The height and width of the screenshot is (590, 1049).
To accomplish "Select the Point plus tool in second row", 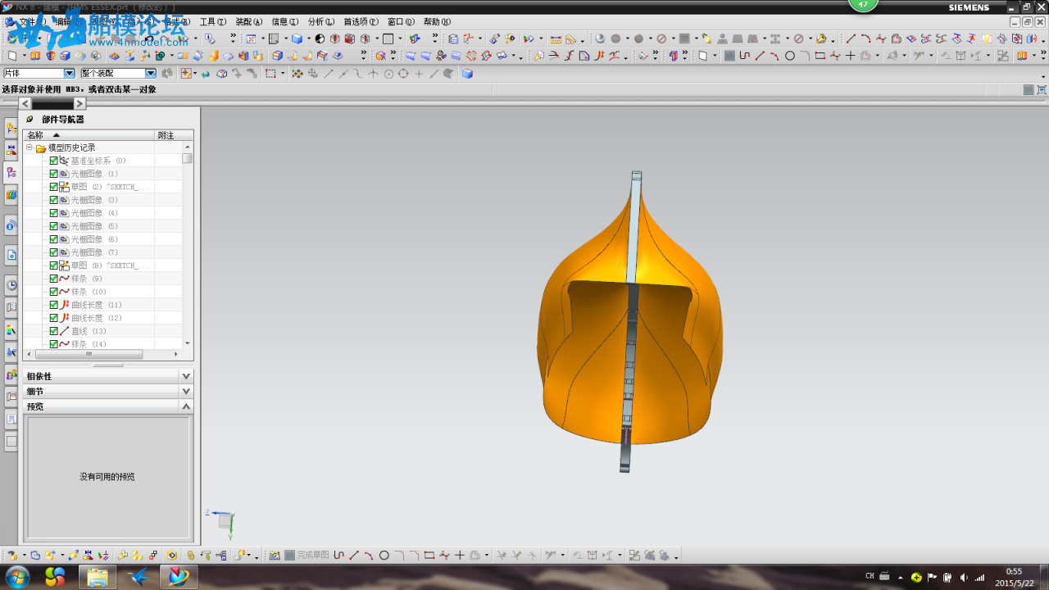I will click(x=850, y=56).
